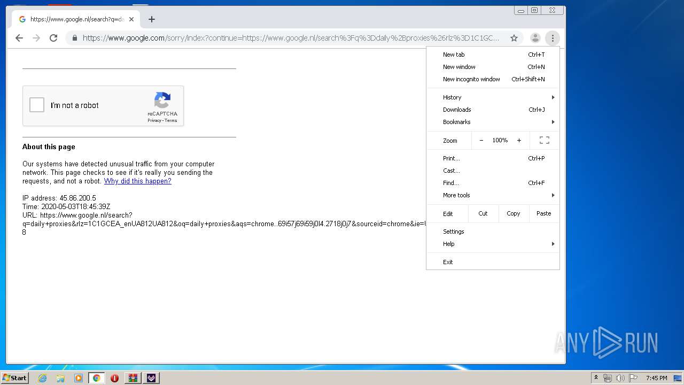Select Cast... from the menu

pos(493,171)
